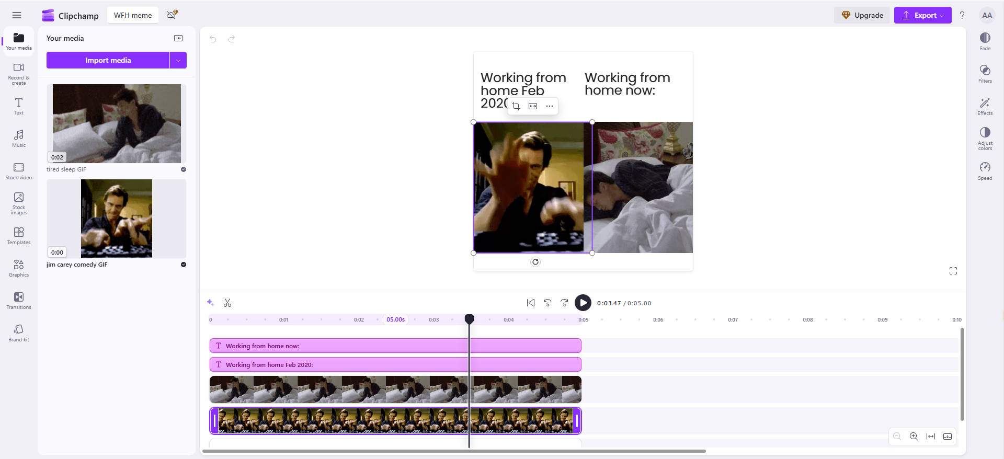Select the jim carey comedy GIF thumbnail
The image size is (1004, 459).
pos(116,219)
